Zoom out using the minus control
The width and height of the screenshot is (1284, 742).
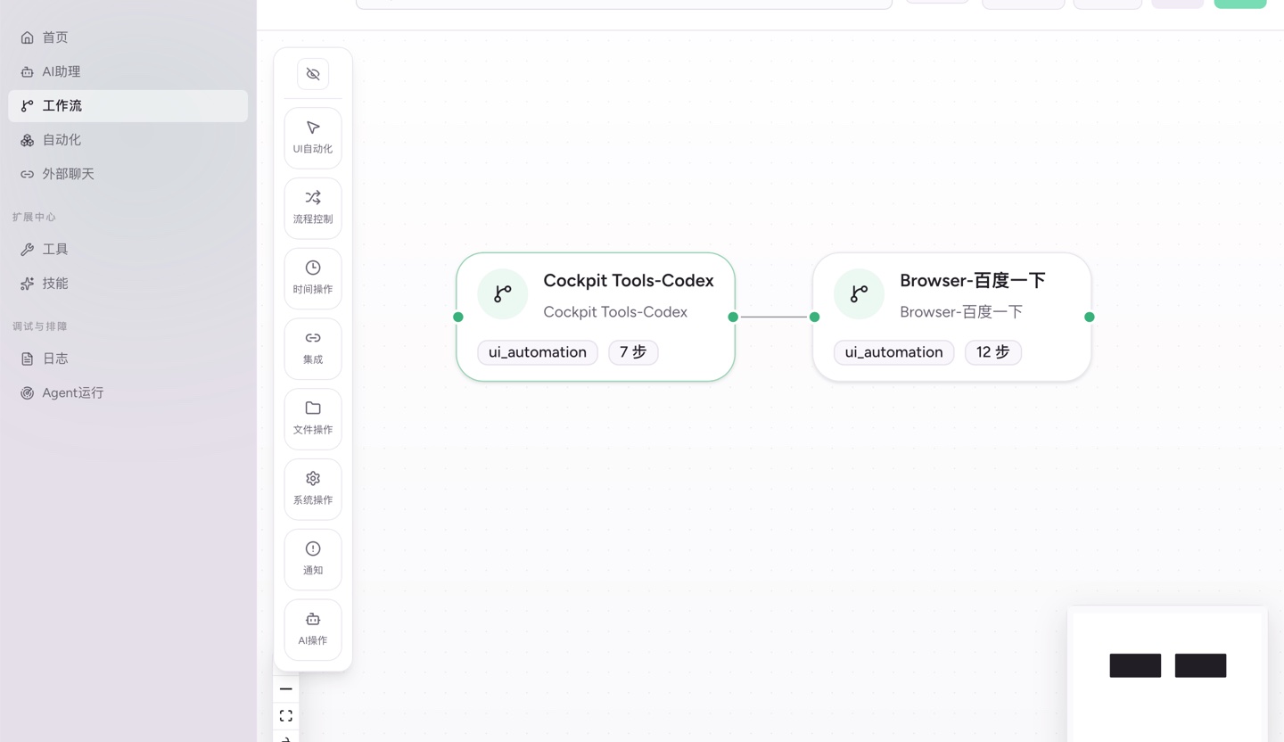pyautogui.click(x=285, y=688)
